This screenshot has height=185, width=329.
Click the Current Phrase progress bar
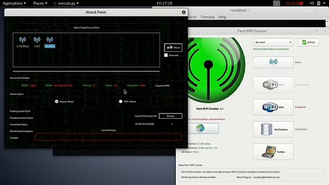pos(108,137)
